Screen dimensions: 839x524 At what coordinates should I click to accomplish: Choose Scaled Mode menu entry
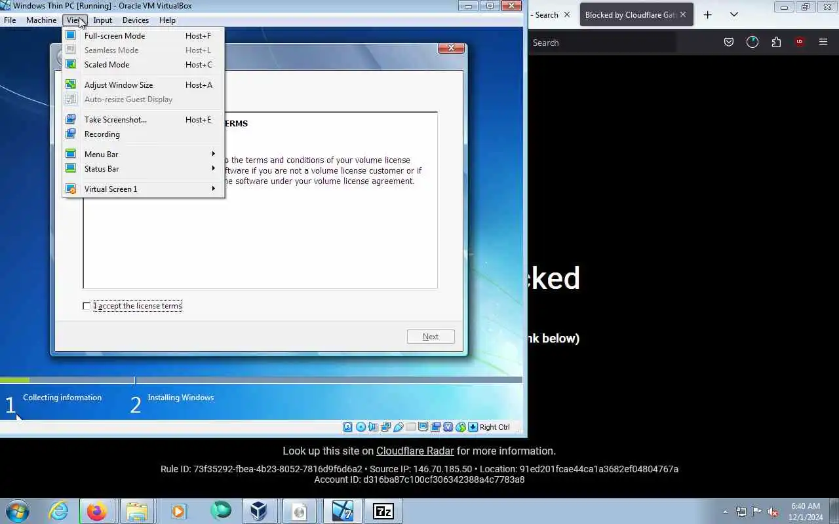point(143,65)
